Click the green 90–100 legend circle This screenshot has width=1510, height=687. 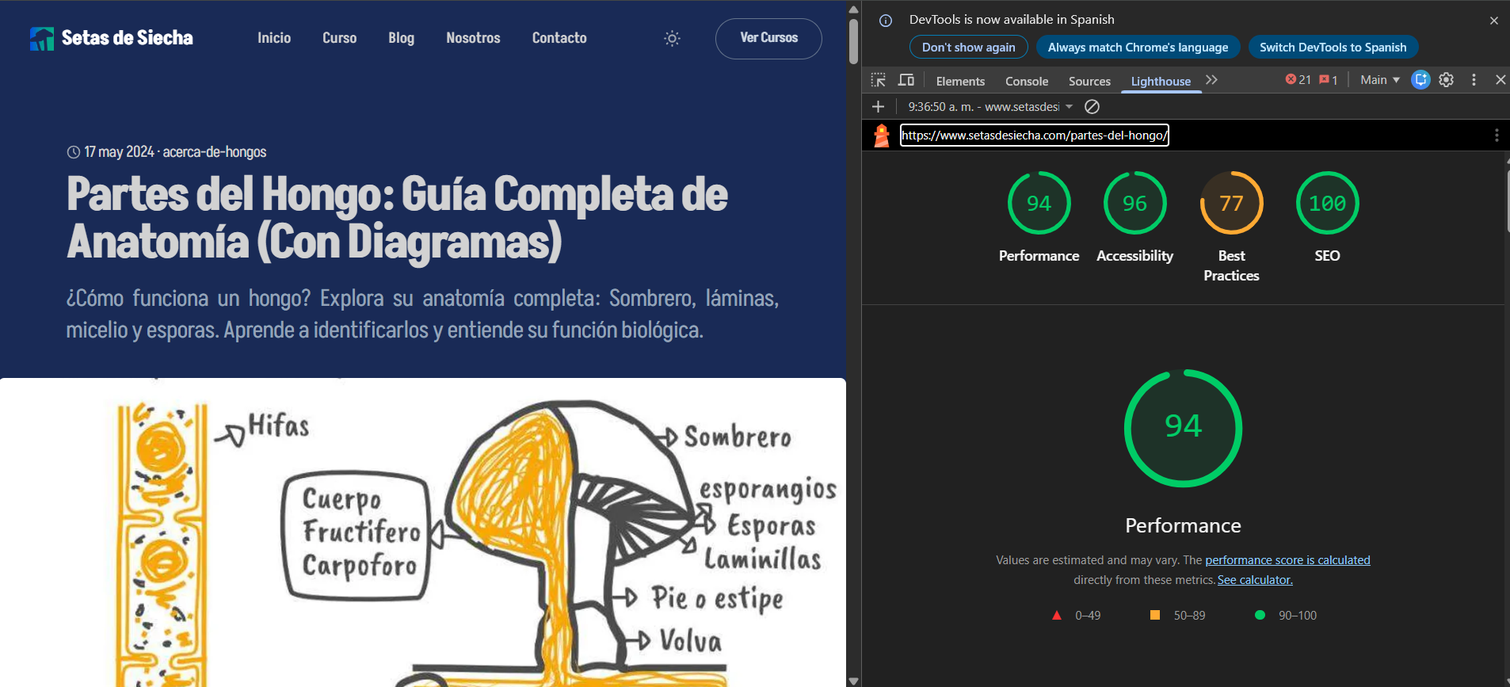click(x=1260, y=615)
